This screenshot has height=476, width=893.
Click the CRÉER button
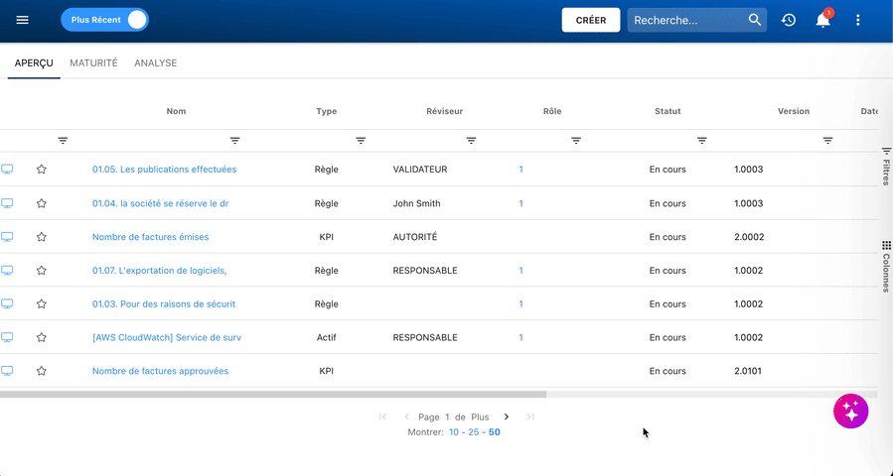(x=591, y=20)
